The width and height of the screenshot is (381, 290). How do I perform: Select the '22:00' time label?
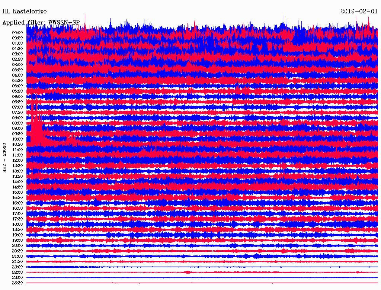(17, 267)
